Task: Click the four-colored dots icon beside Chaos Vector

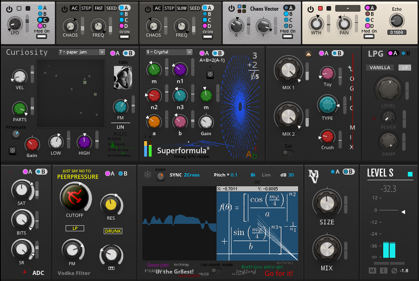Action: [241, 9]
